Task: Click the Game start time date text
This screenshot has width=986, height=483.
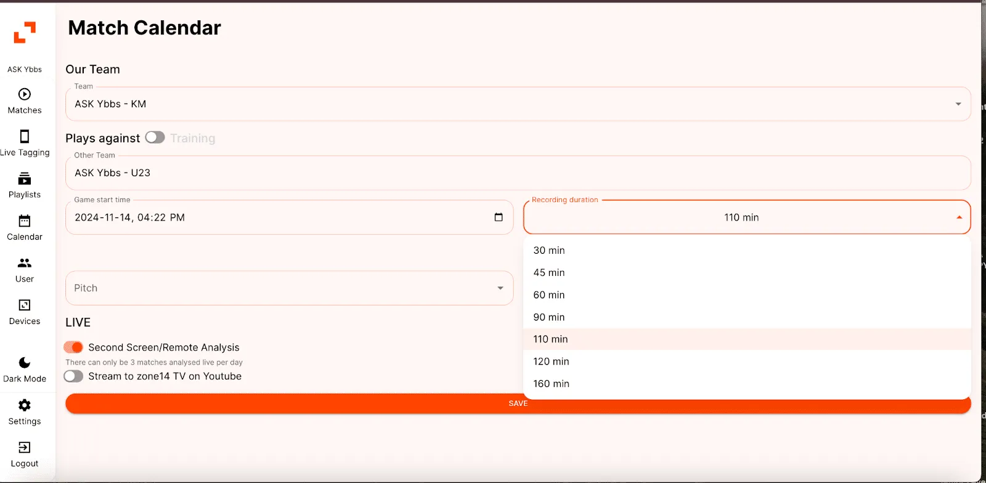Action: [129, 217]
